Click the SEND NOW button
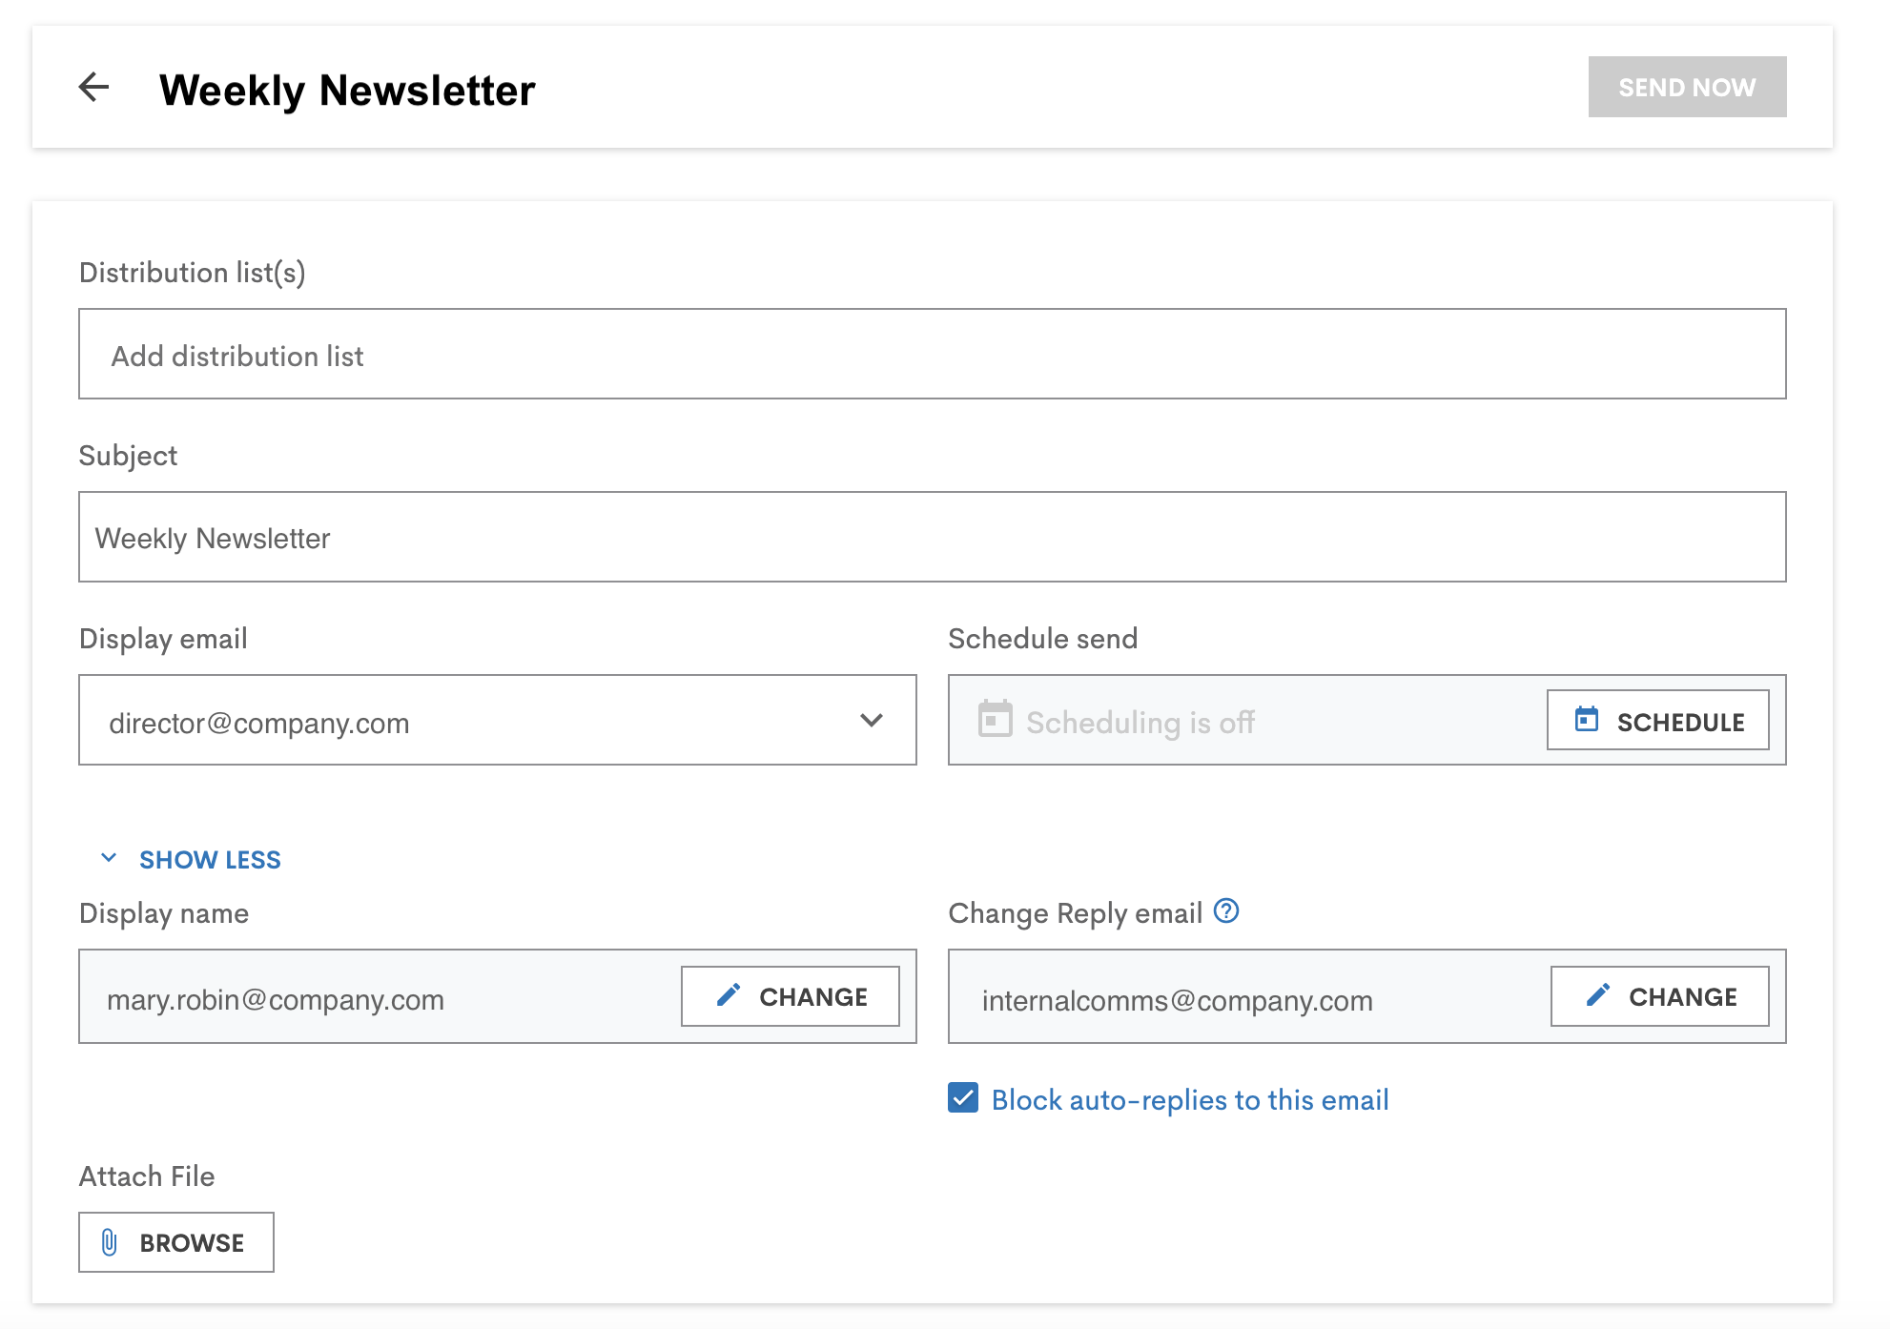The height and width of the screenshot is (1329, 1890). 1686,87
